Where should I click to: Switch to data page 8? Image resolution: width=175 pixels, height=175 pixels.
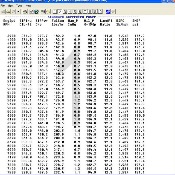coord(90,12)
